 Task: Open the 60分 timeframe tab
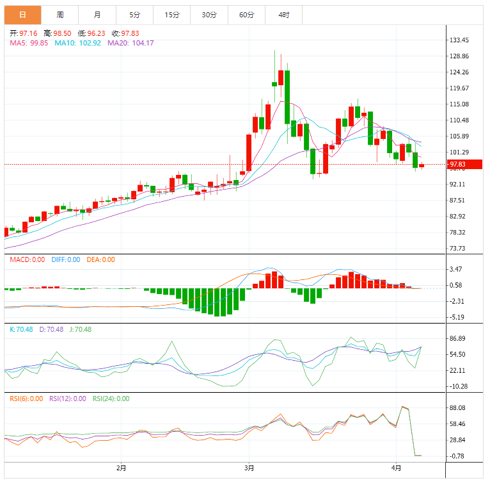coord(246,15)
